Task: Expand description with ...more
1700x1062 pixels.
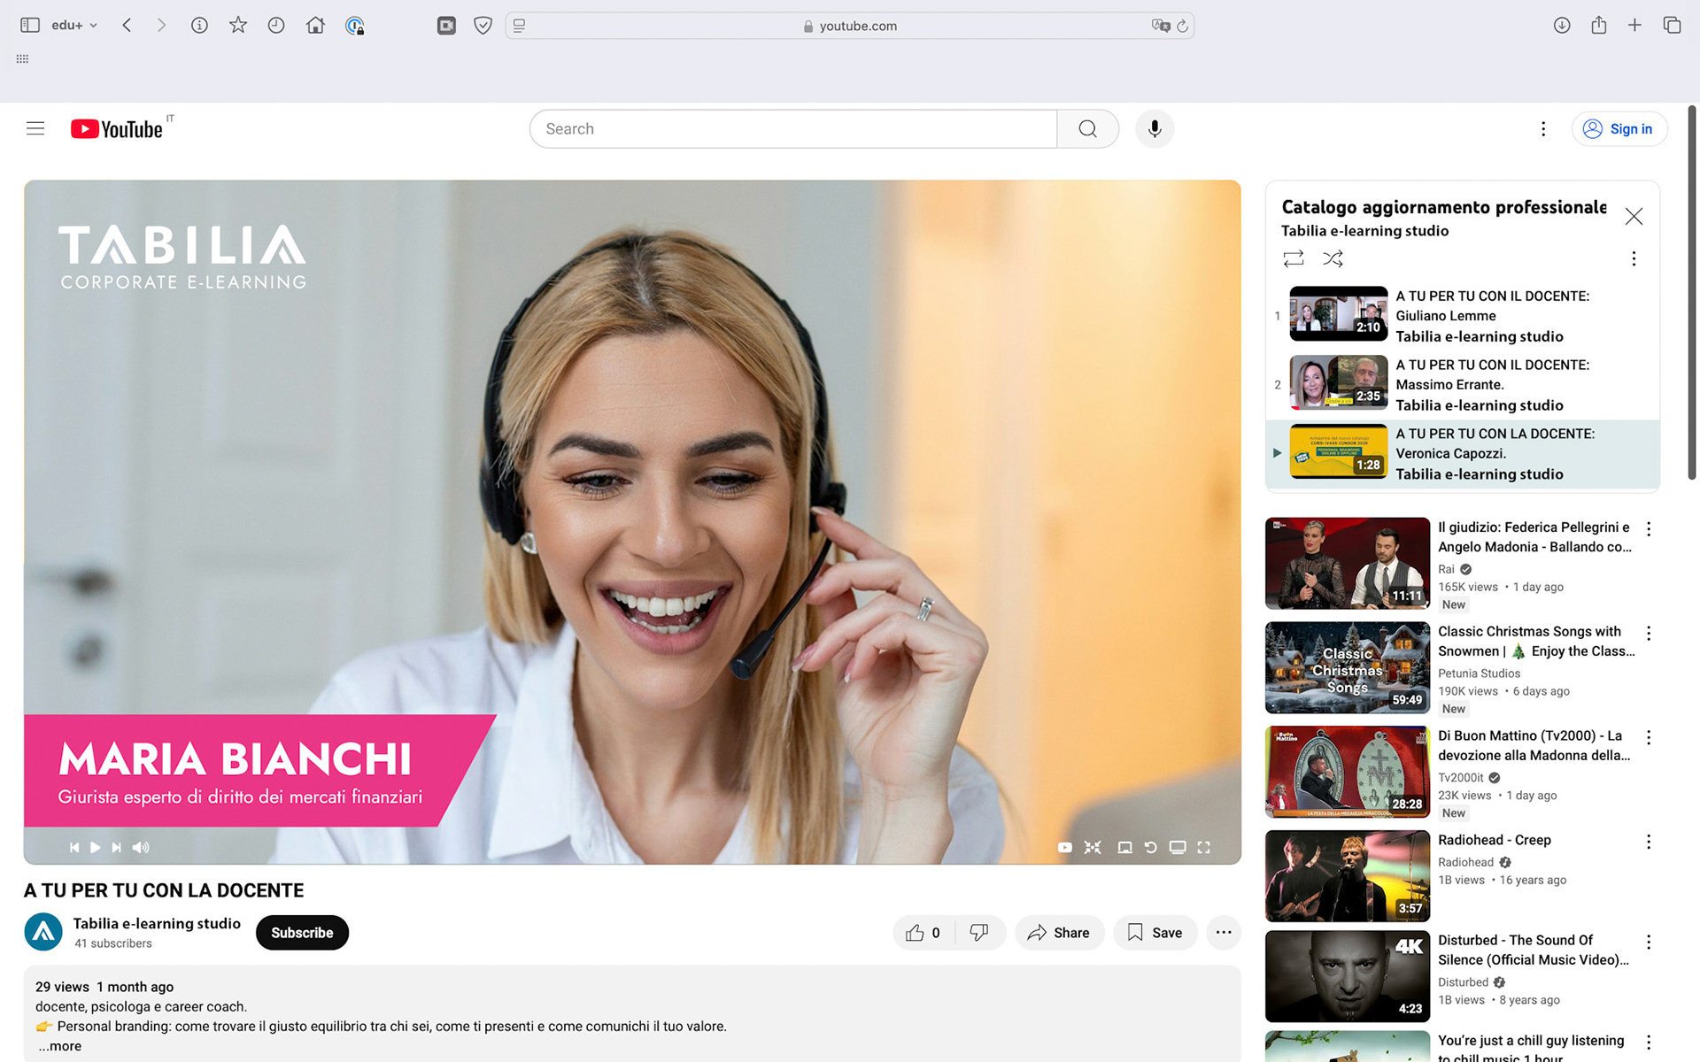Action: 60,1046
